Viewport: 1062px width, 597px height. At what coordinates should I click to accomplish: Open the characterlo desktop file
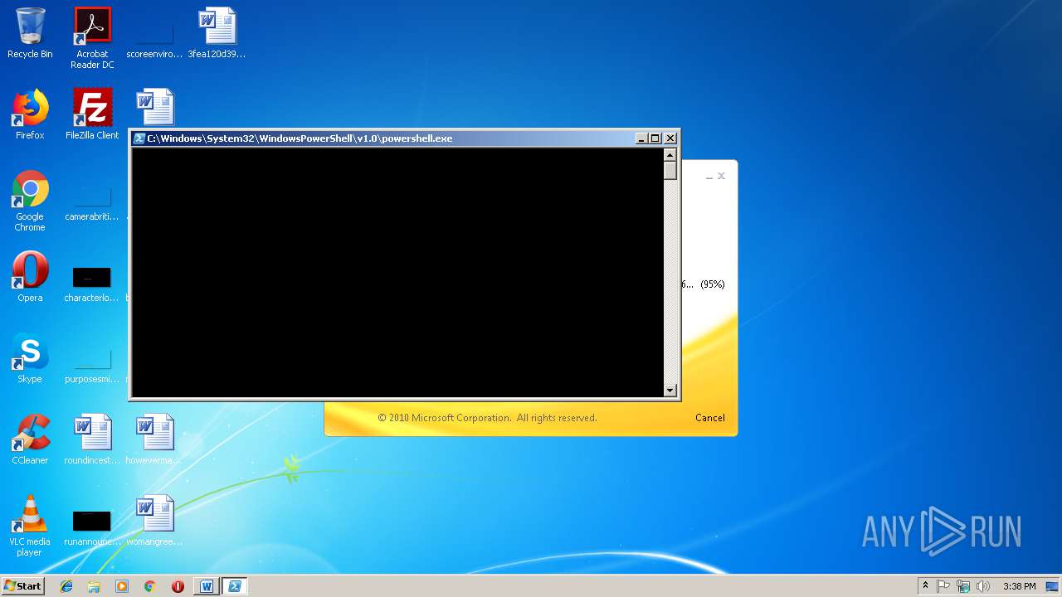click(x=92, y=283)
